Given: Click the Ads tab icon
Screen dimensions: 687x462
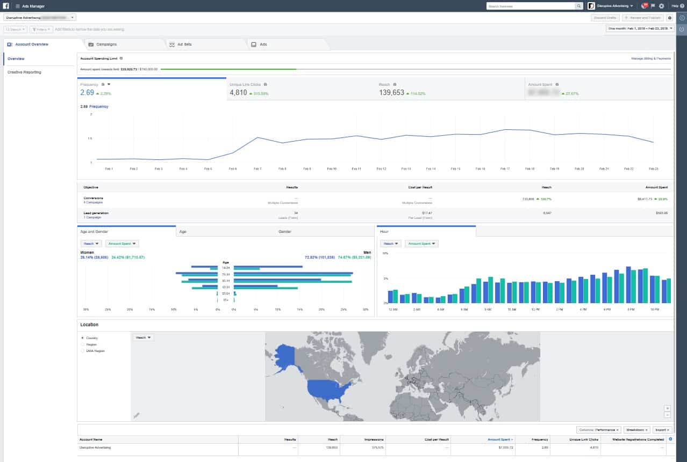Looking at the screenshot, I should [x=254, y=44].
